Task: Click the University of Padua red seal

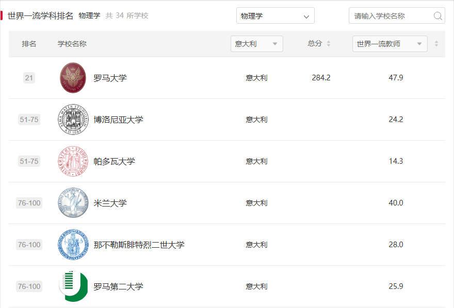Action: coord(73,161)
